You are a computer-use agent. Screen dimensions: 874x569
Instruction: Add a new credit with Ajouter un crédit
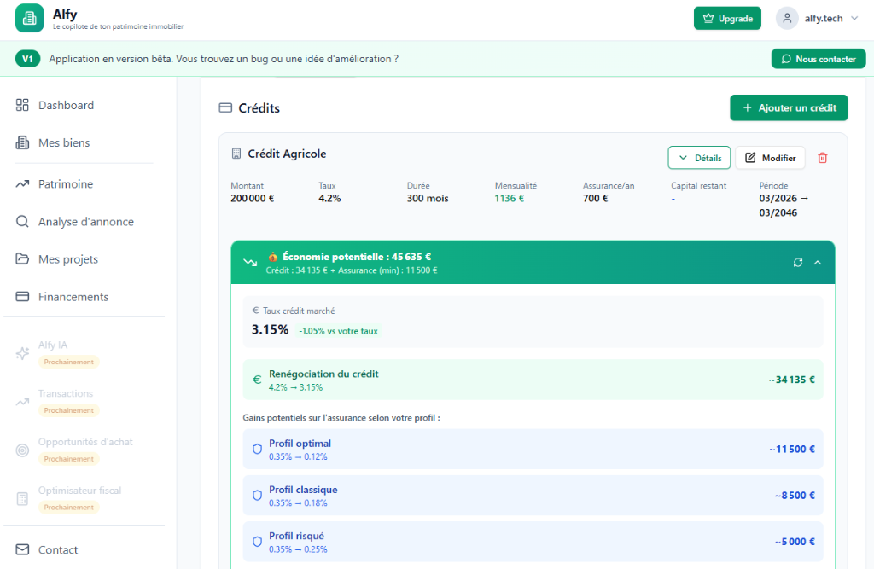(x=789, y=108)
